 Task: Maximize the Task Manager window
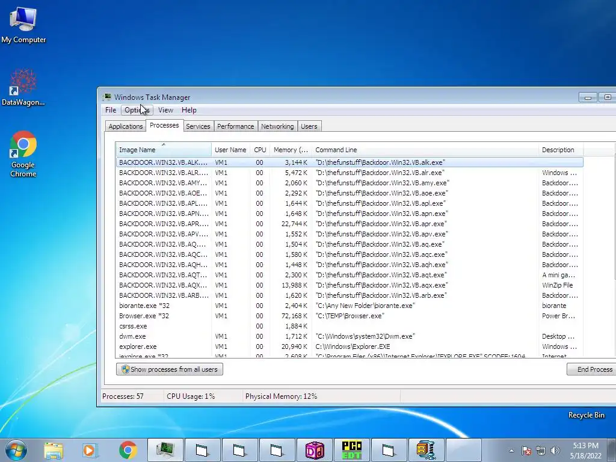(x=607, y=97)
